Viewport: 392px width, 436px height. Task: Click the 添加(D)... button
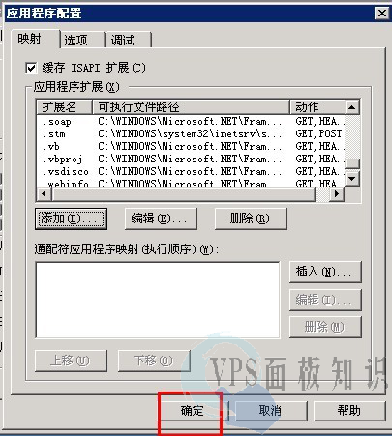pyautogui.click(x=71, y=218)
